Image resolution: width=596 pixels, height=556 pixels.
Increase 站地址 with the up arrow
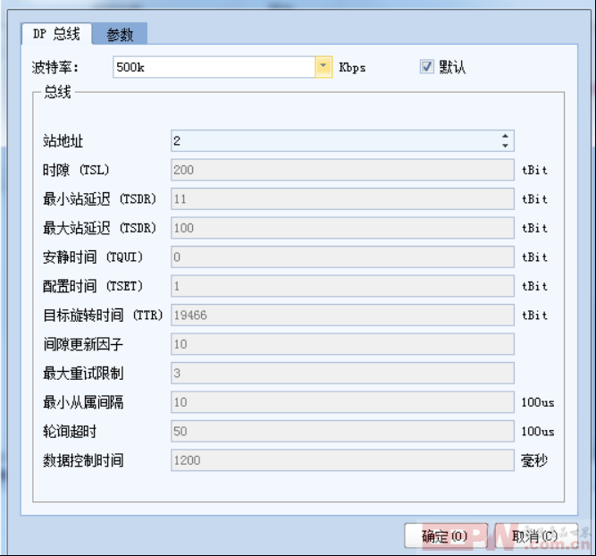tap(505, 136)
